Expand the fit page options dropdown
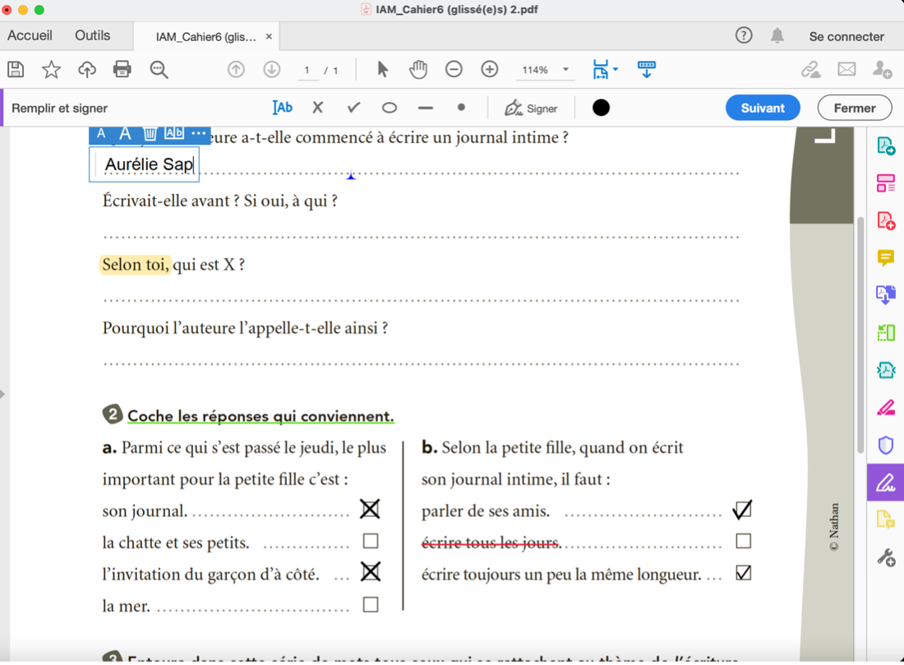Viewport: 904px width, 665px height. pyautogui.click(x=616, y=70)
